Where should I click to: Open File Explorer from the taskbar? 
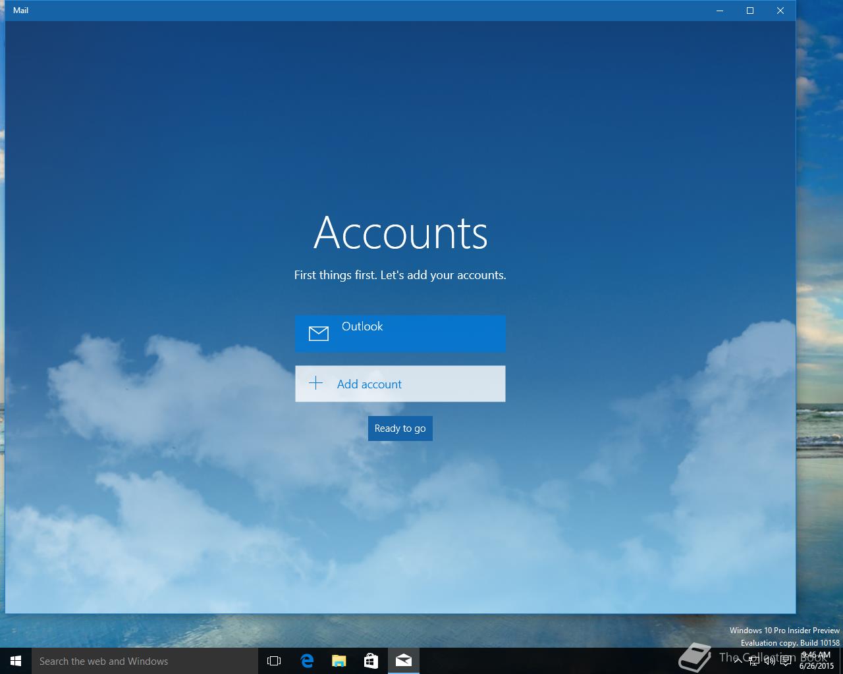click(x=339, y=661)
